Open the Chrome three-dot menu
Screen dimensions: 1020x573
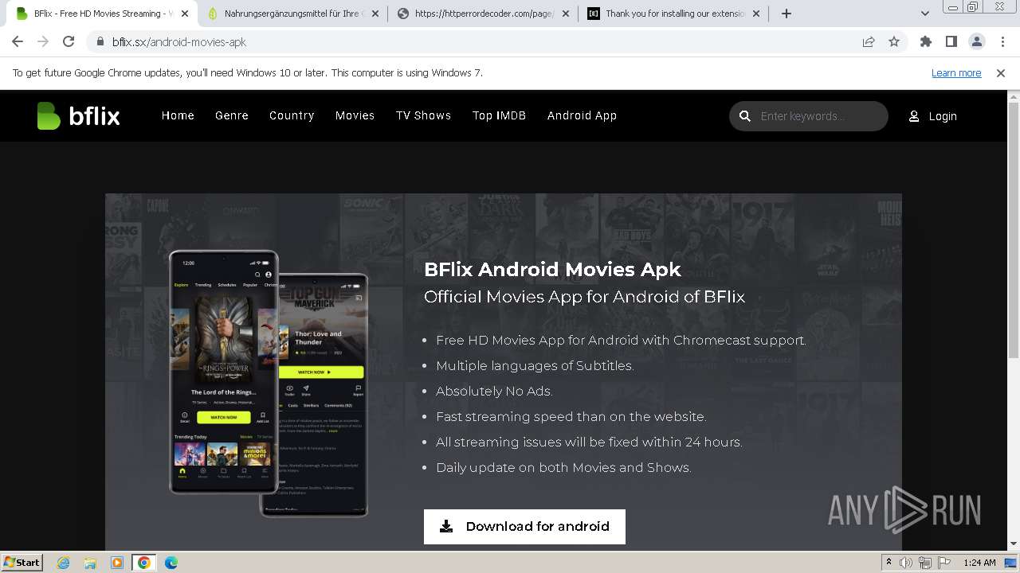(x=1002, y=41)
